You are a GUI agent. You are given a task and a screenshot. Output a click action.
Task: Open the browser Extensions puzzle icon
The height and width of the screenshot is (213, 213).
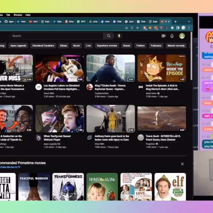172,28
